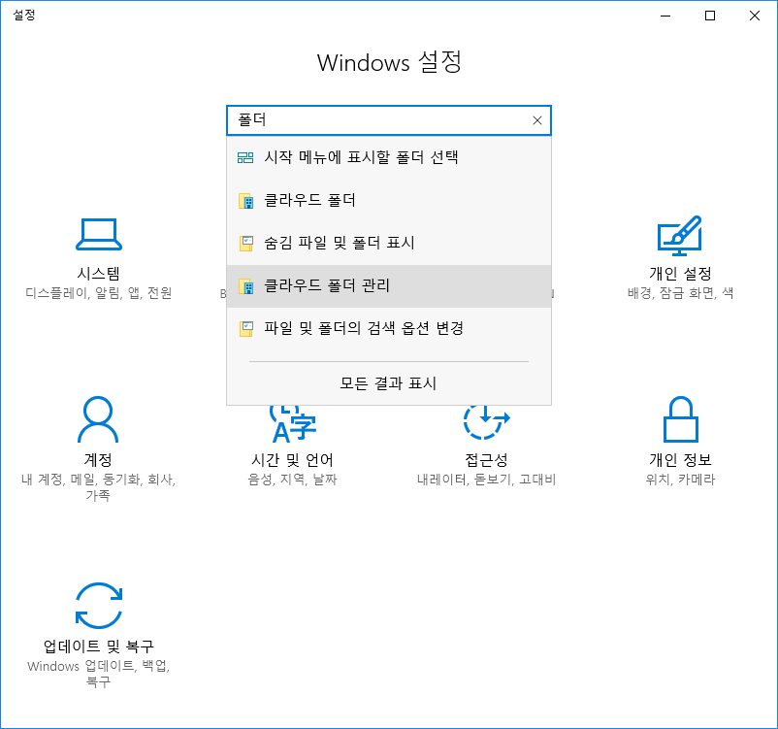Select the 클라우드 폴더 search result

[x=389, y=200]
